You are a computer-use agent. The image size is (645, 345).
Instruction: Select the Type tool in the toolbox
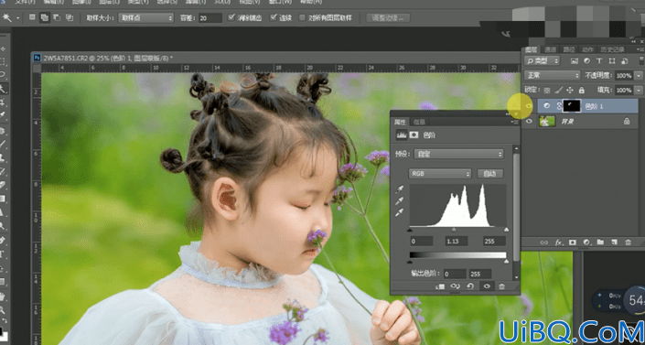point(3,254)
